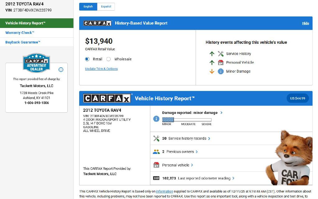Image resolution: width=318 pixels, height=199 pixels.
Task: Expand the damage reported minor damage details
Action: click(x=221, y=113)
